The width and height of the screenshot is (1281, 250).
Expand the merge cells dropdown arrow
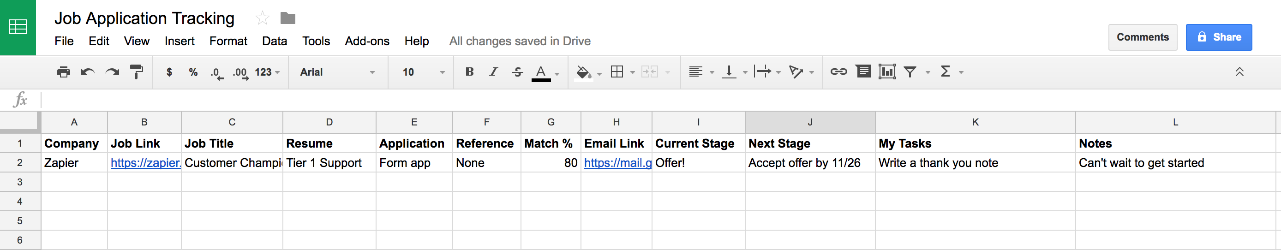(668, 72)
